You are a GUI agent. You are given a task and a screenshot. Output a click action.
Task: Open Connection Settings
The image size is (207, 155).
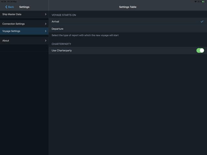(24, 24)
